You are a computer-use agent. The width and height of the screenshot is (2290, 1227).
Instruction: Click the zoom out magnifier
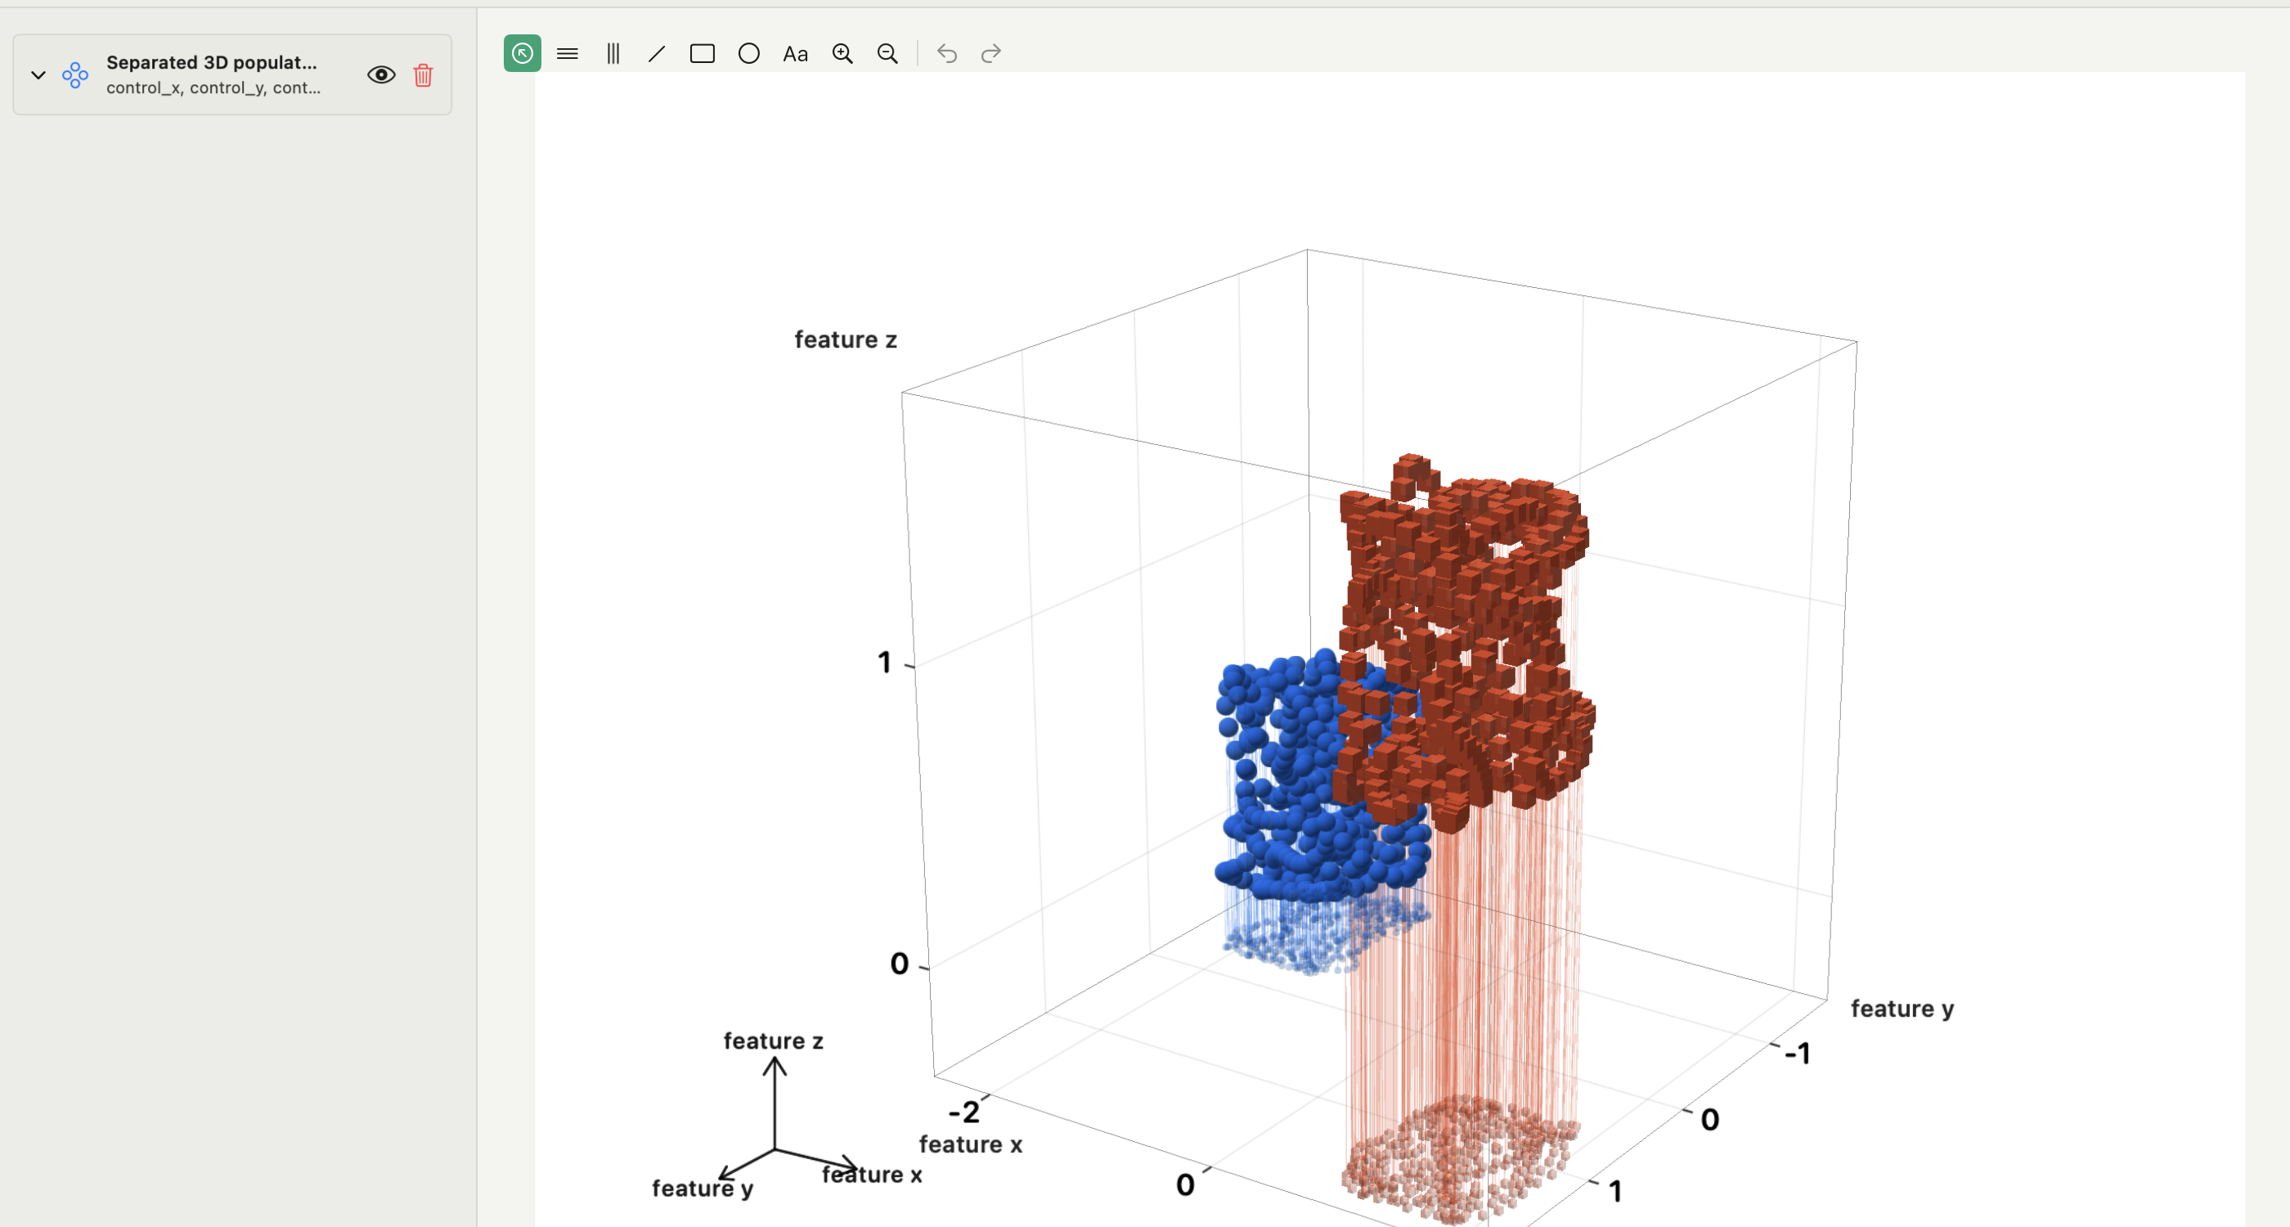[x=887, y=54]
